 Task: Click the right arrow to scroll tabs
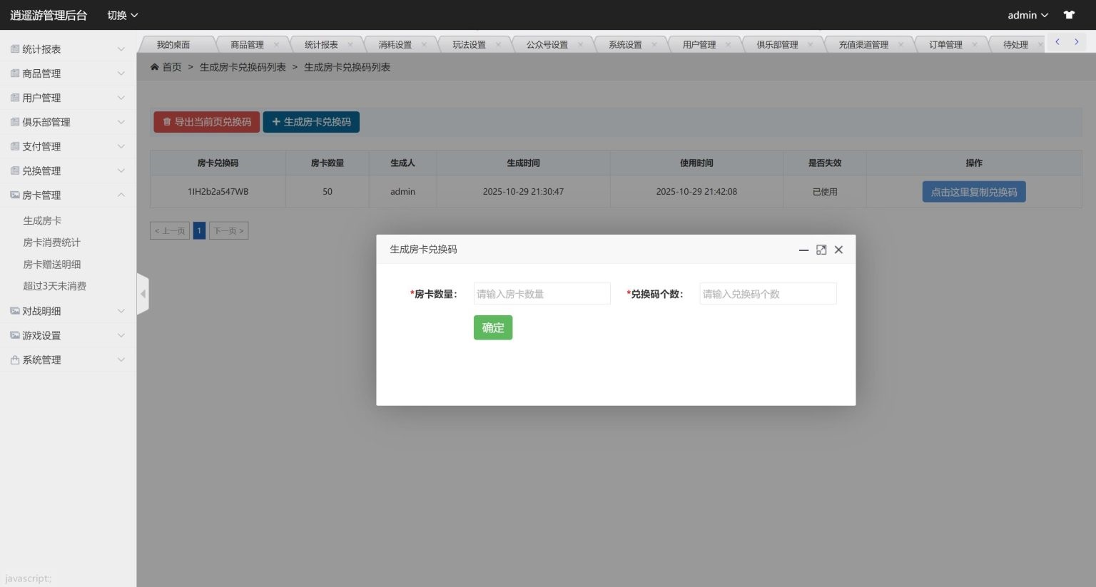pos(1076,42)
